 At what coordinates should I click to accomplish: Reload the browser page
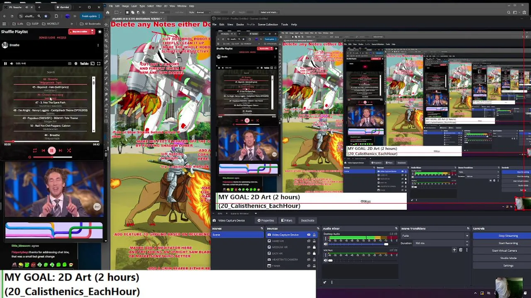coord(12,16)
